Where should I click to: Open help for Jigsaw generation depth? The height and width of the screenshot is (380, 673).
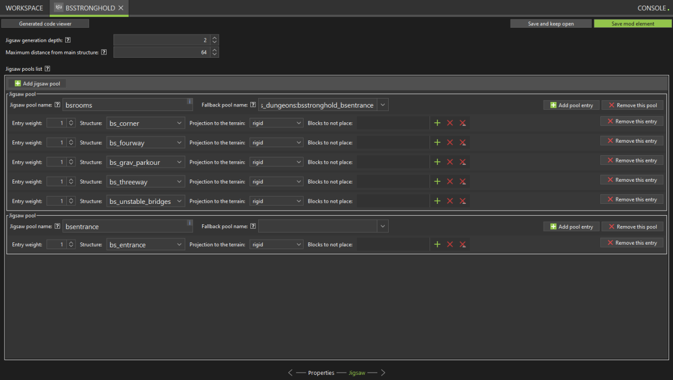tap(68, 40)
